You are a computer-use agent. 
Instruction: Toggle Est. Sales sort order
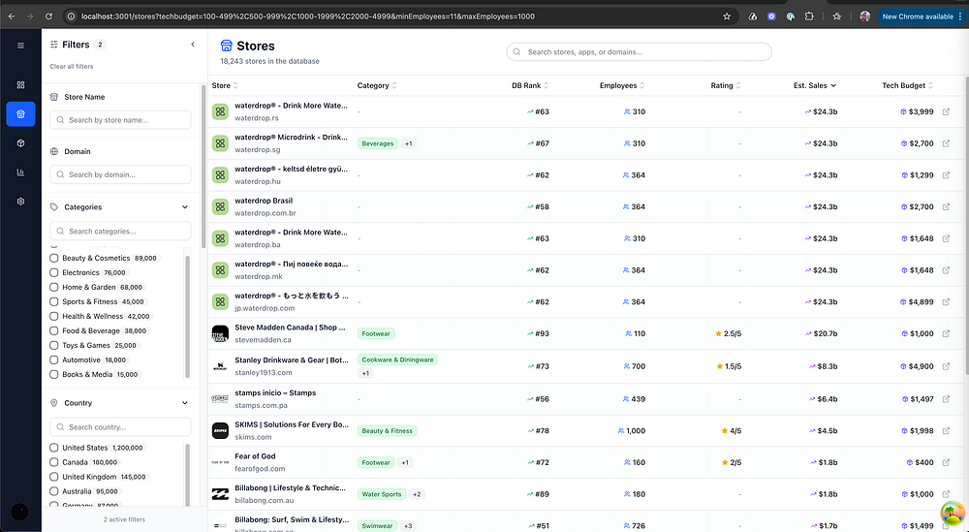click(x=815, y=86)
